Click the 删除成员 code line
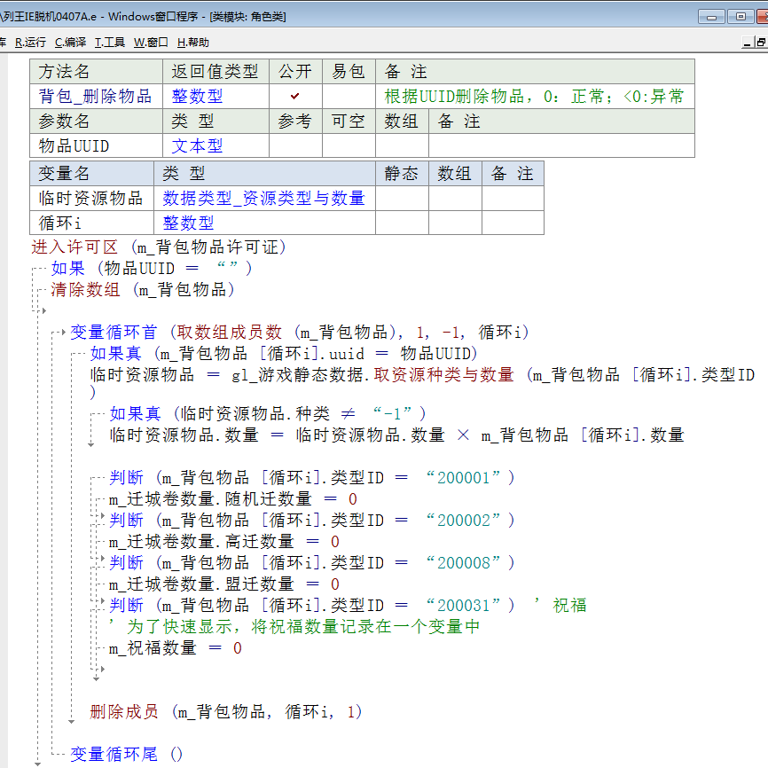The width and height of the screenshot is (768, 768). (124, 712)
